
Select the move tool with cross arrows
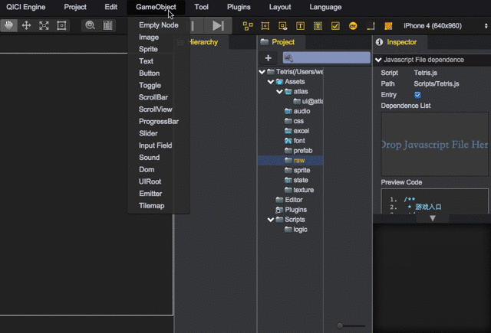tap(27, 25)
